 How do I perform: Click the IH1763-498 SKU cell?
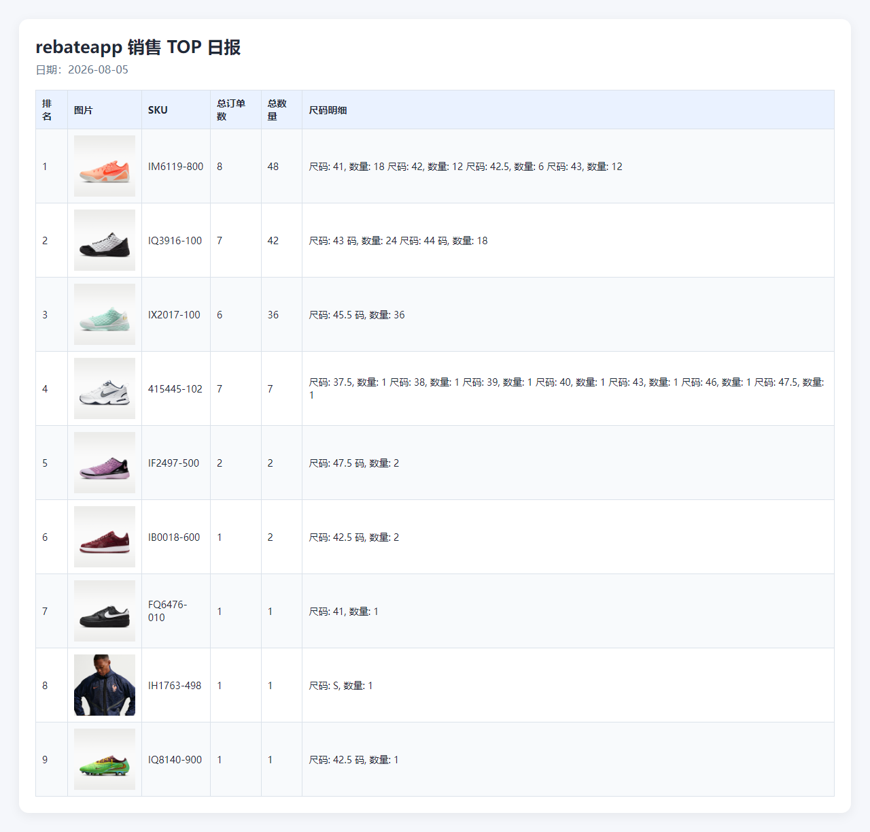click(x=175, y=686)
